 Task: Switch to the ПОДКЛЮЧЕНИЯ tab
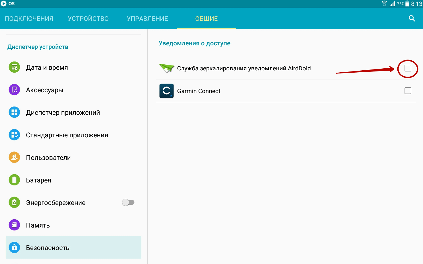pyautogui.click(x=29, y=19)
